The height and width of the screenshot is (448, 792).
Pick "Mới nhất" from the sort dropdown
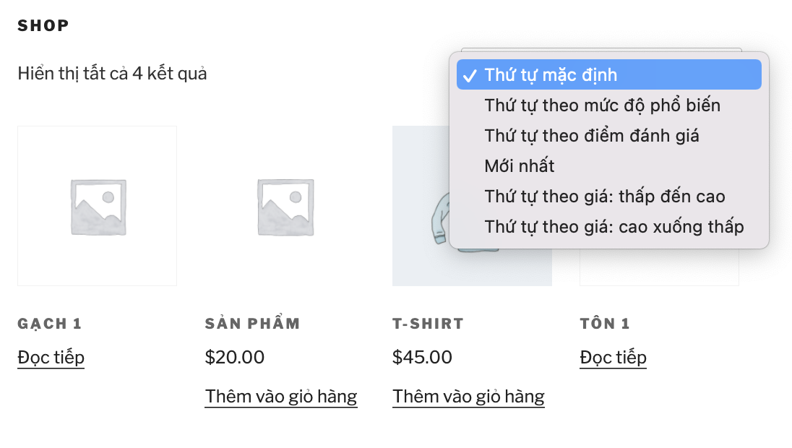pyautogui.click(x=520, y=165)
